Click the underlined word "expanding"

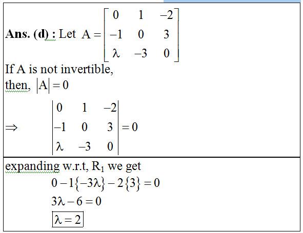click(x=32, y=166)
